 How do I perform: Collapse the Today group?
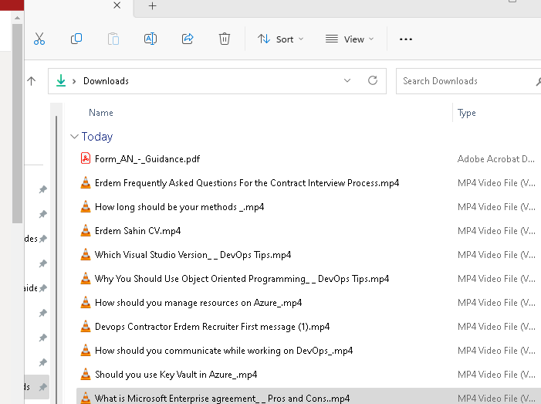tap(74, 137)
